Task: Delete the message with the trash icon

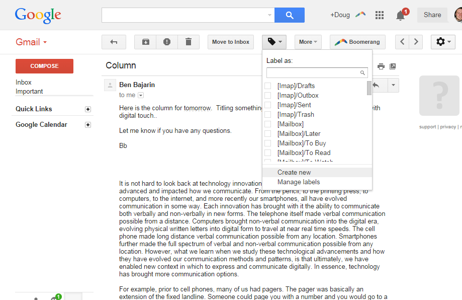Action: point(189,42)
